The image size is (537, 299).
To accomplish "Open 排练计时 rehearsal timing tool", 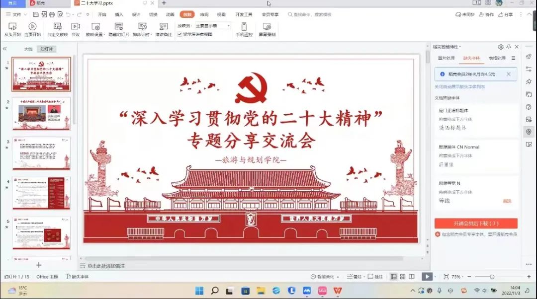I will coord(142,29).
